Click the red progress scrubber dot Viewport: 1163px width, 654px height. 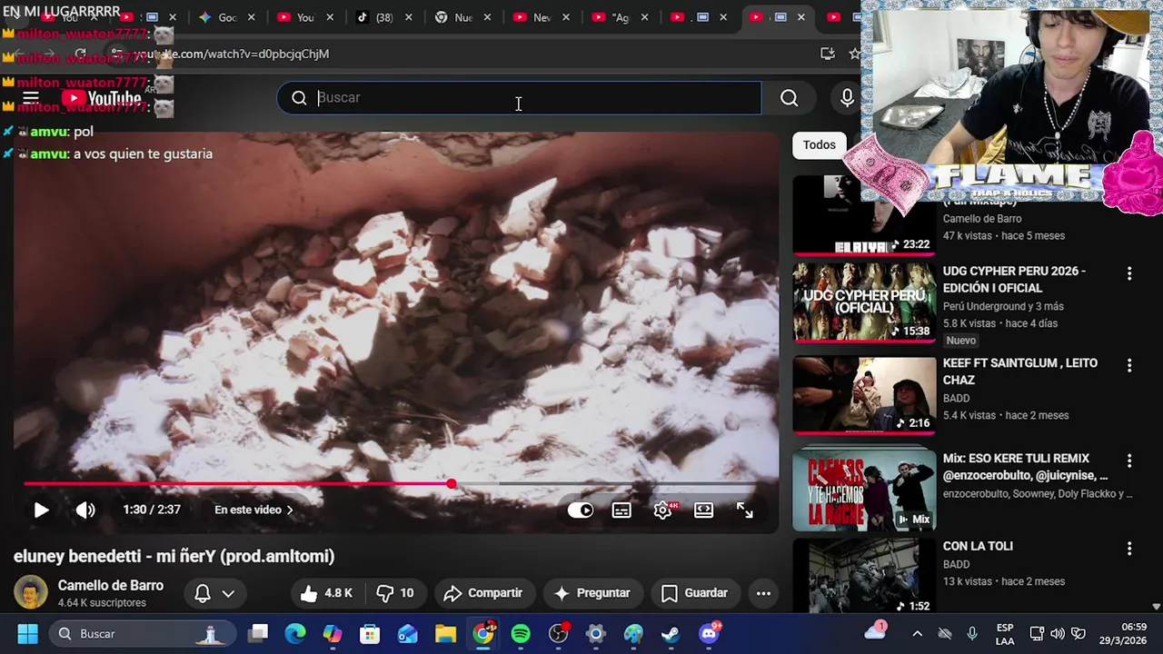click(x=452, y=484)
